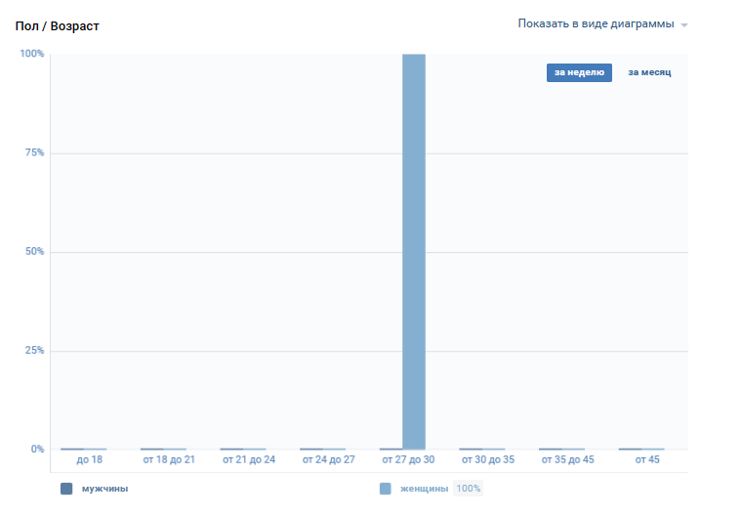Switch to the за неделю tab

click(579, 72)
